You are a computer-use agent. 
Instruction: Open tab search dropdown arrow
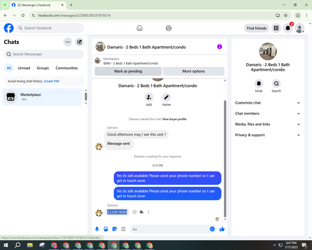point(5,5)
